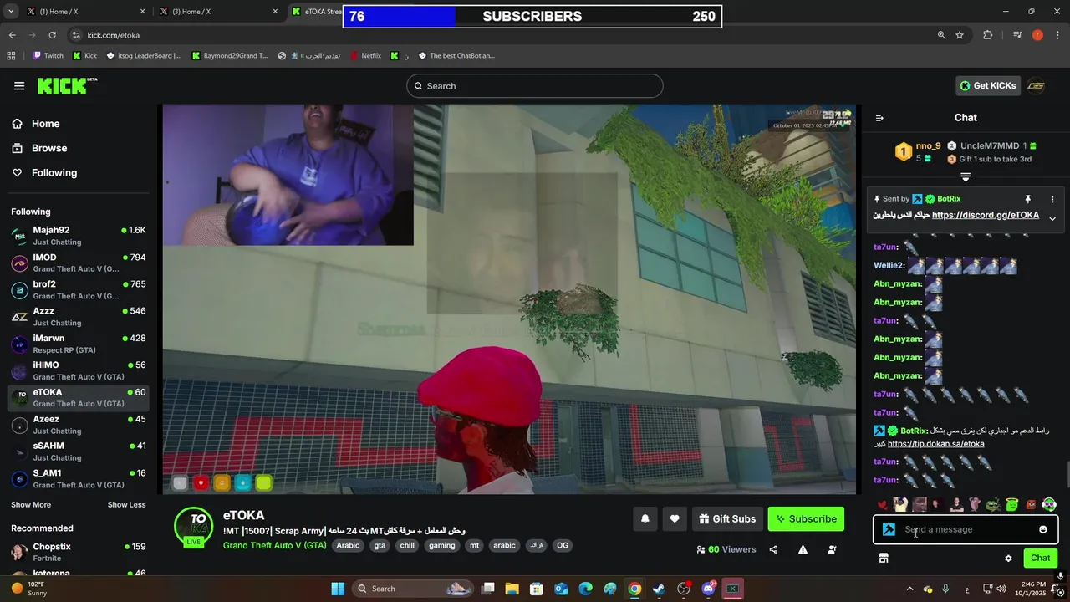This screenshot has width=1070, height=602.
Task: Follow eTOKA with the heart button
Action: click(675, 518)
